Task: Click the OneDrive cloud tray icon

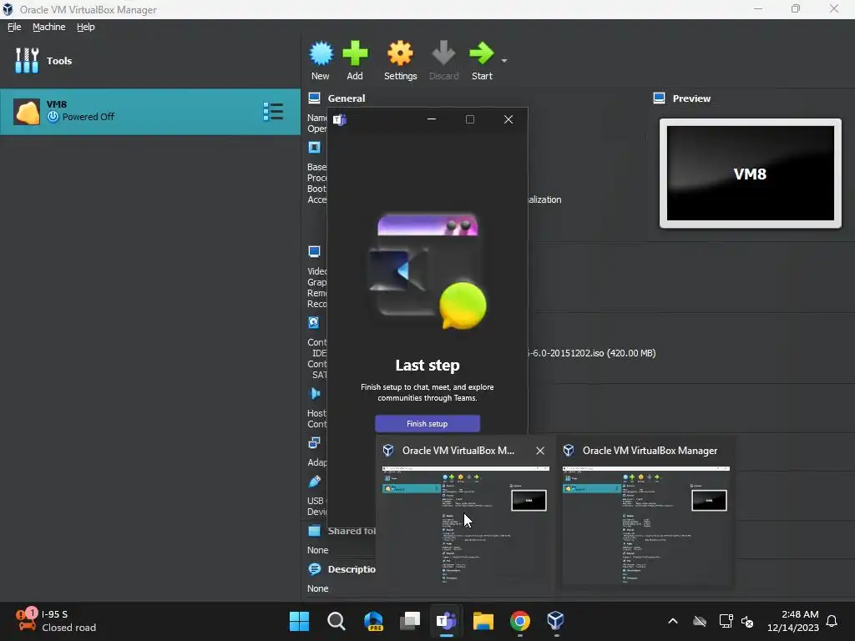Action: point(700,621)
